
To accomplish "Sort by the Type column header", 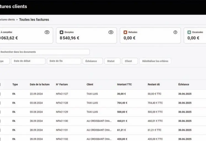I will [15, 85].
